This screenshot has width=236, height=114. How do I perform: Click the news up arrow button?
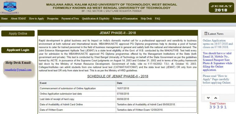pyautogui.click(x=216, y=98)
